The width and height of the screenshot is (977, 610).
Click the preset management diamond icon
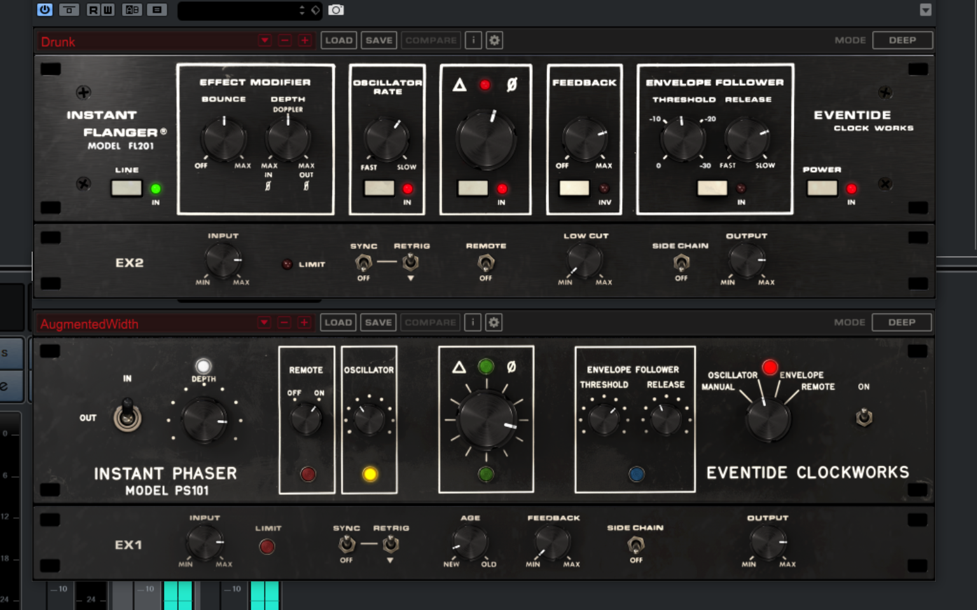click(x=315, y=10)
